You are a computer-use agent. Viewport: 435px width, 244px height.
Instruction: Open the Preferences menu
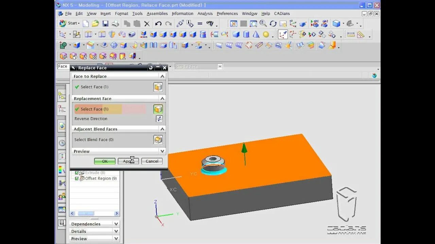point(227,14)
